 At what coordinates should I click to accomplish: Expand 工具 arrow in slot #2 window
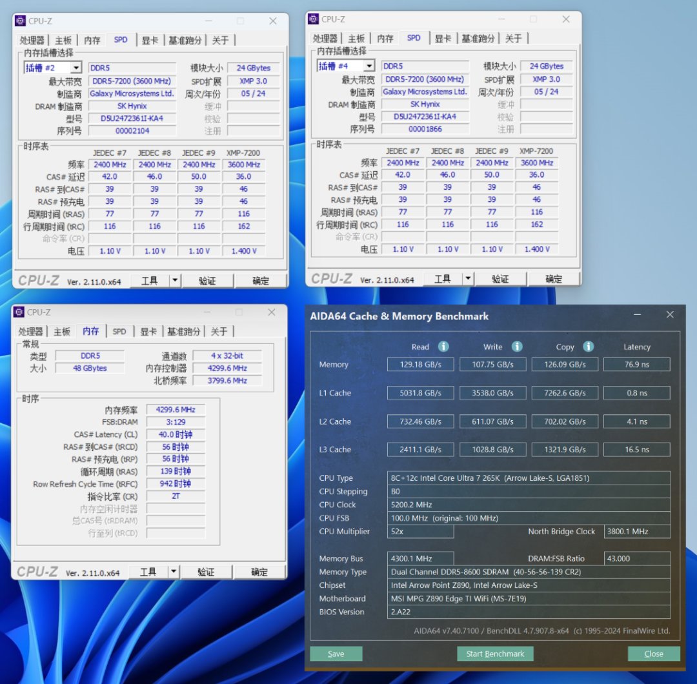pyautogui.click(x=175, y=281)
